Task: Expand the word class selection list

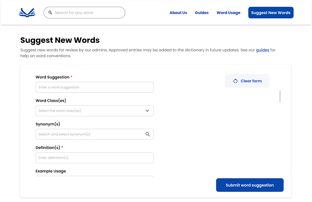Action: click(x=94, y=110)
